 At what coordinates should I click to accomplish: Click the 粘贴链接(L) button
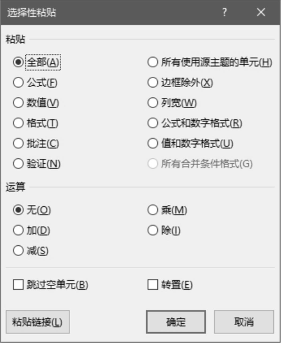click(x=37, y=322)
